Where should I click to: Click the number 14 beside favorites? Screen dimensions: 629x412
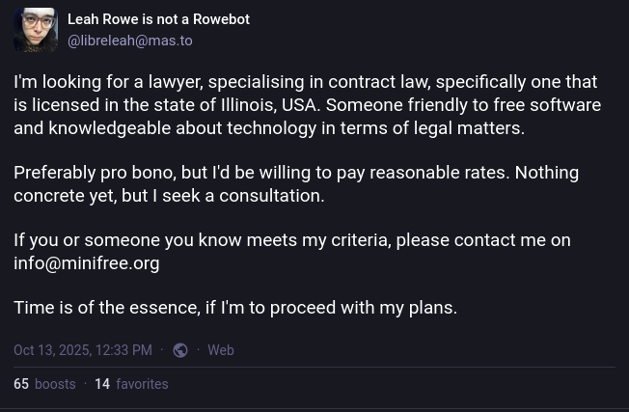point(102,384)
